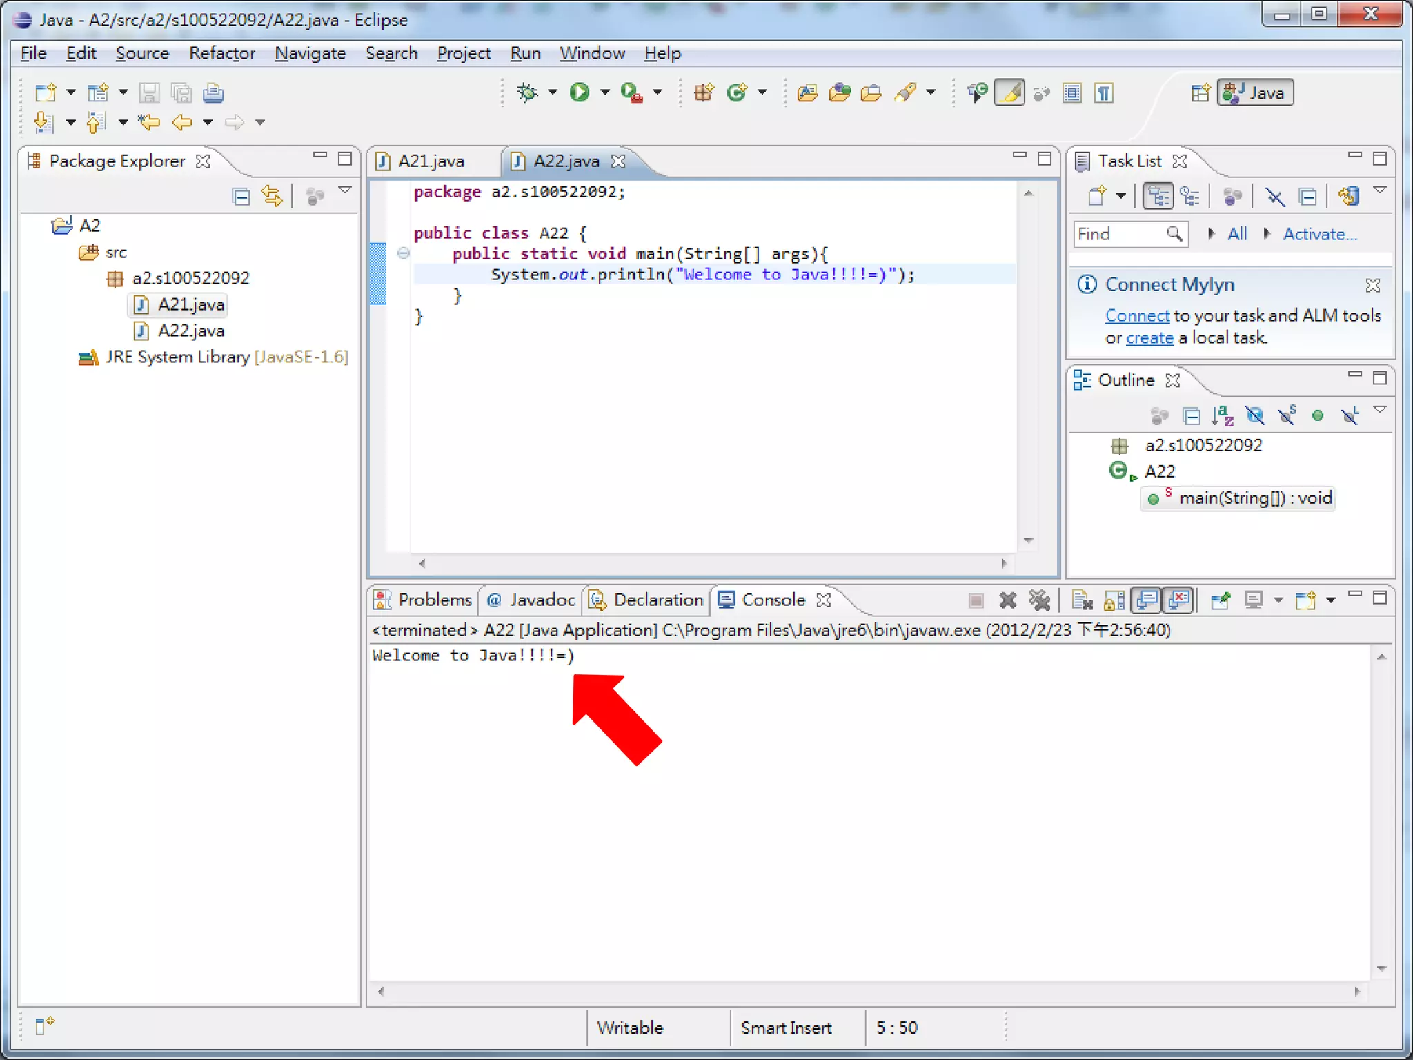The image size is (1413, 1060).
Task: Open the Refactor menu
Action: tap(221, 53)
